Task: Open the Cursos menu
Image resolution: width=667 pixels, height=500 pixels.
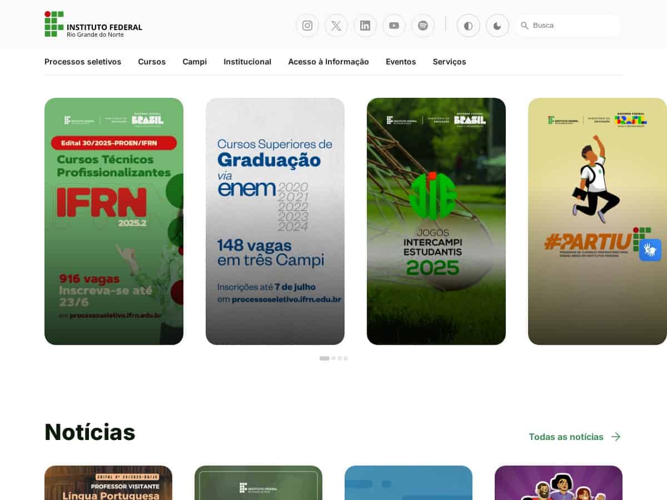Action: pyautogui.click(x=152, y=62)
